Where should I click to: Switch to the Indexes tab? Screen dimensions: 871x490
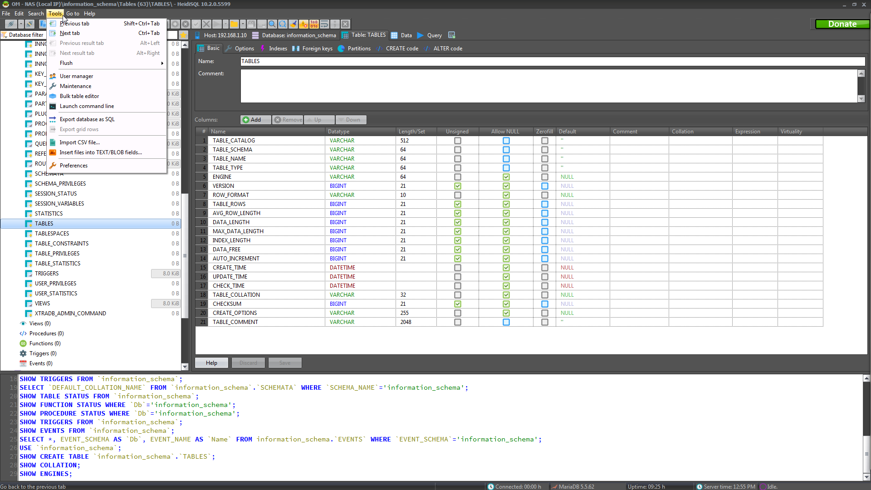tap(277, 49)
